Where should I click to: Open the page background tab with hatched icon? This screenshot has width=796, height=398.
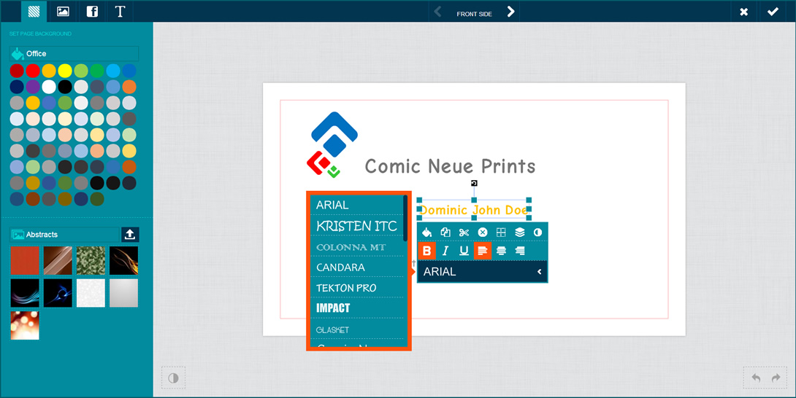(34, 11)
